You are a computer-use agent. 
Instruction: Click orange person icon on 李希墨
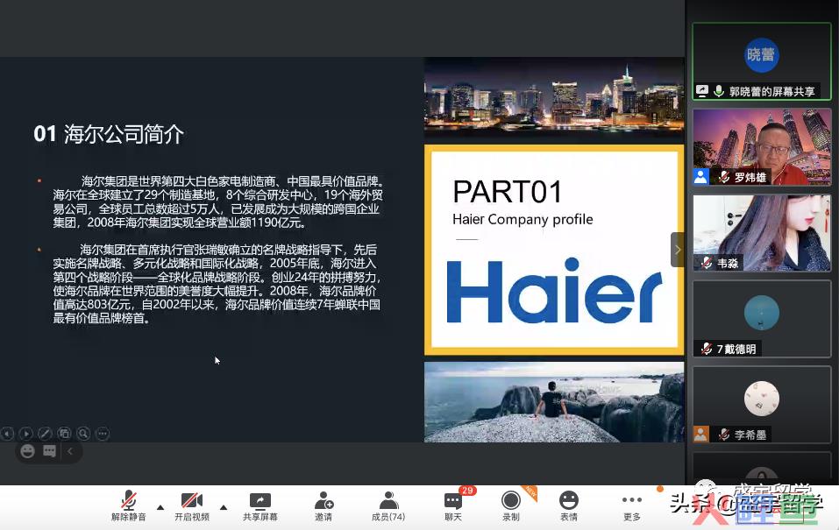701,435
